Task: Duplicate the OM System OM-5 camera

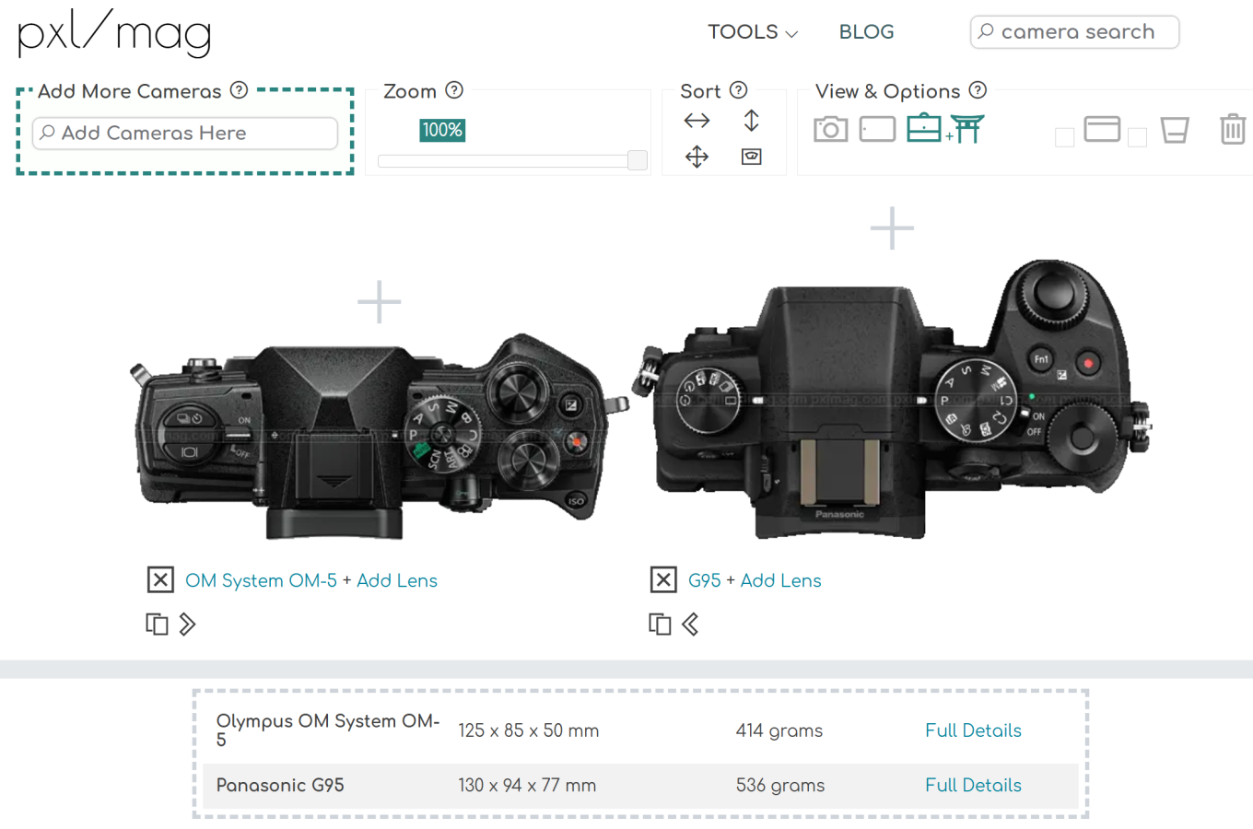Action: coord(157,625)
